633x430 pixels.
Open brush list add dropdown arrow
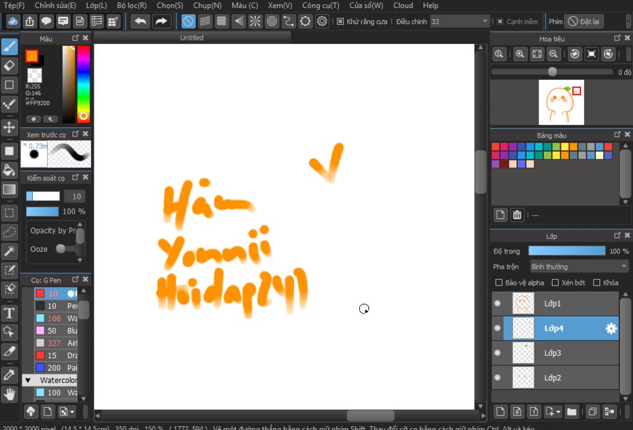[x=72, y=412]
